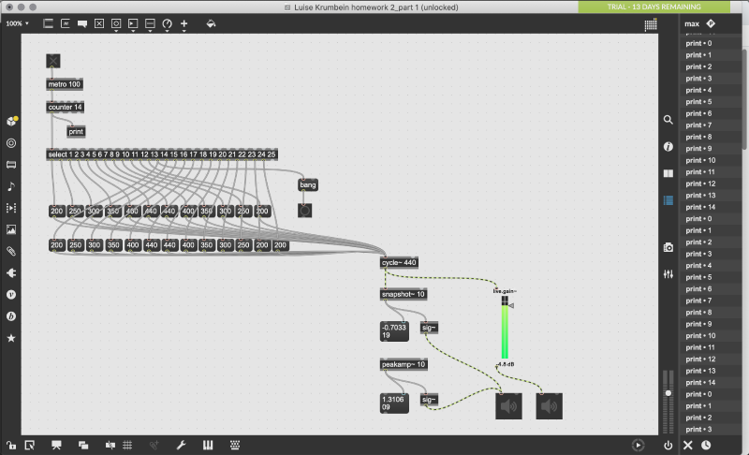Open the rack modules icon in left sidebar
Viewport: 749px width, 455px height.
click(11, 165)
